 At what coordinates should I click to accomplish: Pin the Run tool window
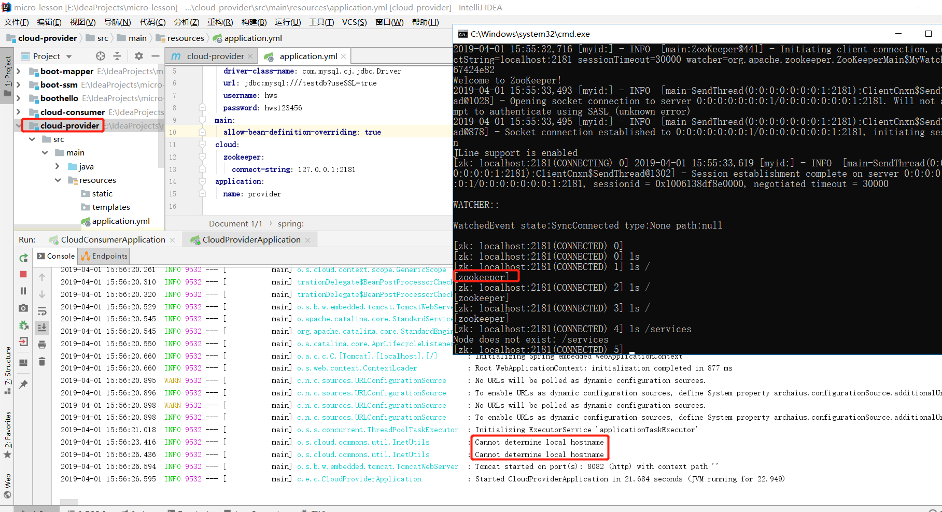24,384
